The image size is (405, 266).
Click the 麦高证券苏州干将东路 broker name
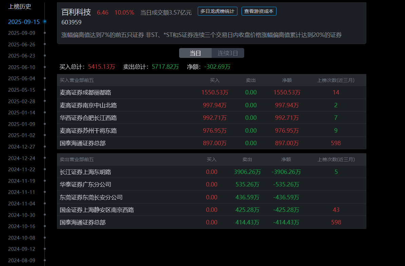tap(88, 131)
